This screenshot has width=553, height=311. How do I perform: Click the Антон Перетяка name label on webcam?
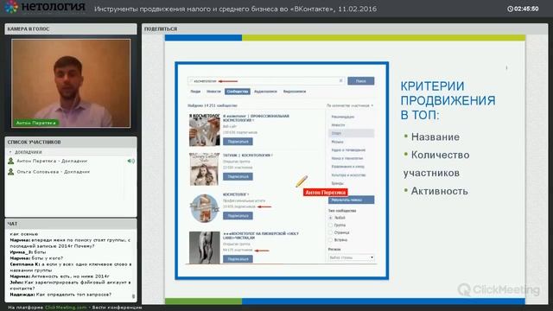(x=36, y=123)
